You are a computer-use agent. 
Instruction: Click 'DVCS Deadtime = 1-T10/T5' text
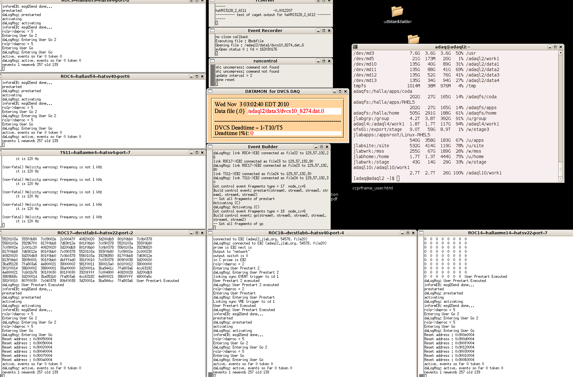248,127
